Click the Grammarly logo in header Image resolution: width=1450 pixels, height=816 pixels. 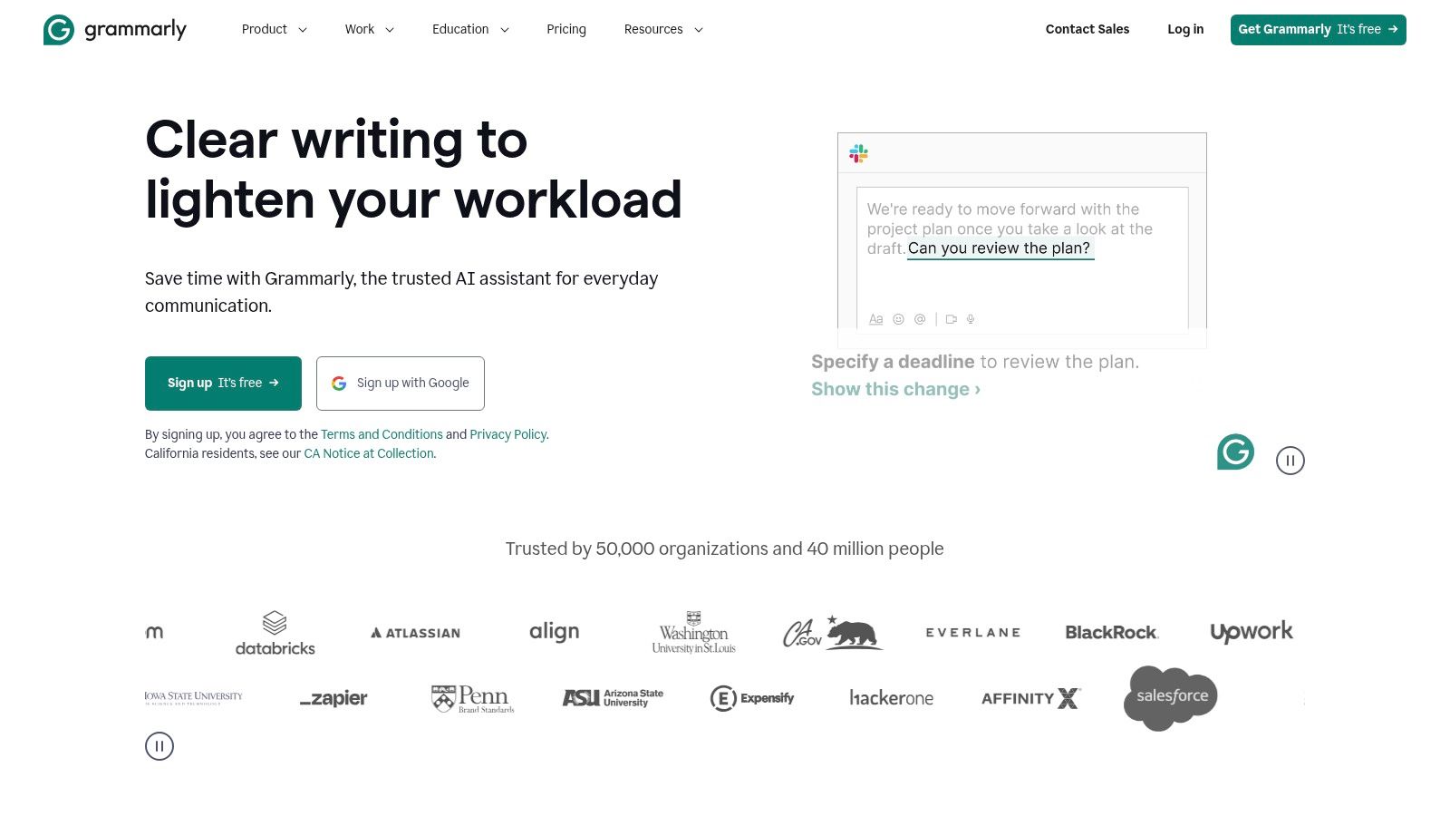tap(115, 30)
